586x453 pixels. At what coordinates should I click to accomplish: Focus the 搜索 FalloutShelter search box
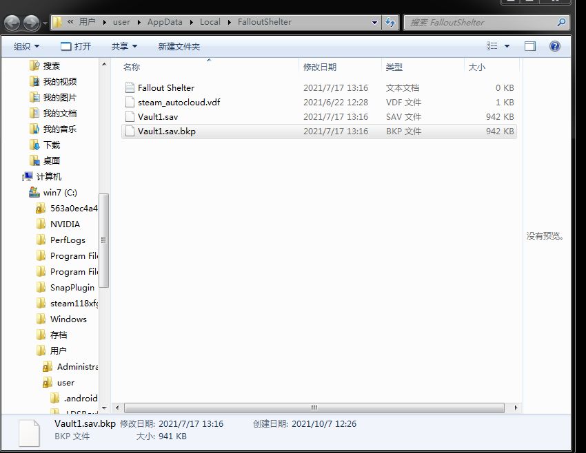pos(481,23)
